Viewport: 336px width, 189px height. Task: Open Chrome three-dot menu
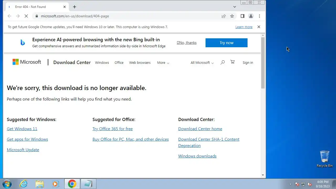pos(259,16)
